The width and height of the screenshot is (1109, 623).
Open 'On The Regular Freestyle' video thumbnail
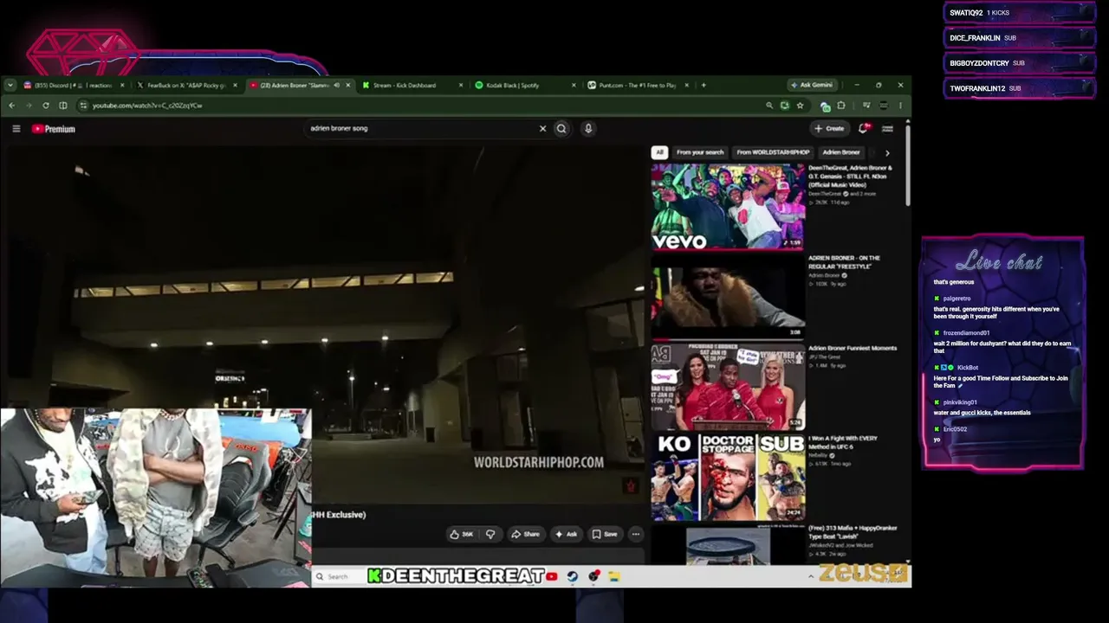point(728,297)
